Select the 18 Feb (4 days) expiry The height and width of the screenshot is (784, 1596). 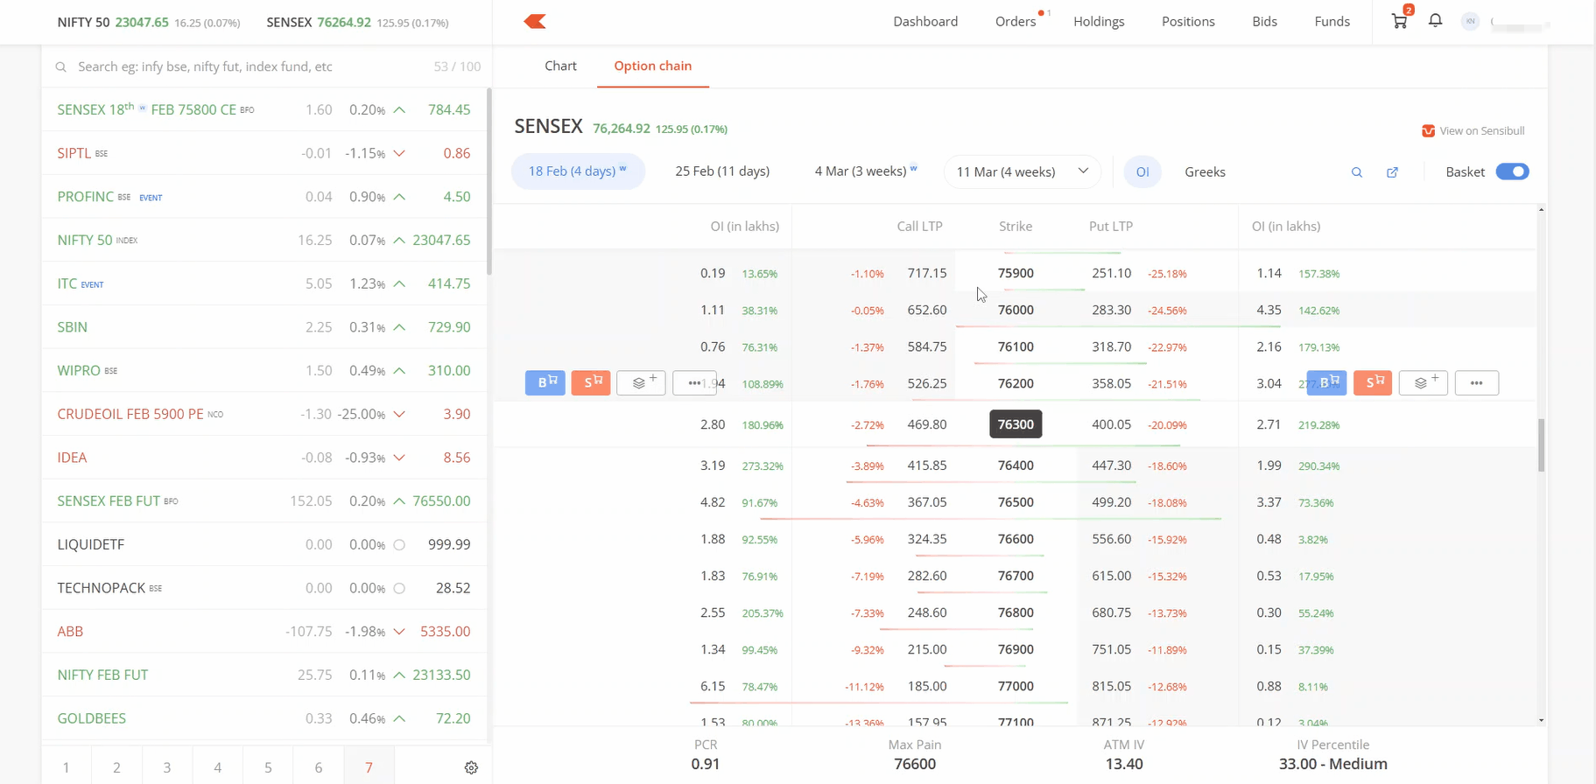[578, 171]
